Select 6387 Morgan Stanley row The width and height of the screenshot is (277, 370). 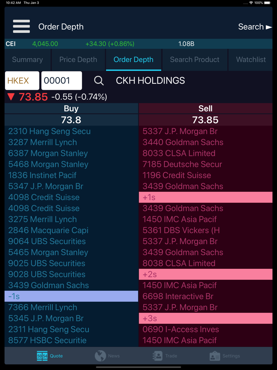71,153
